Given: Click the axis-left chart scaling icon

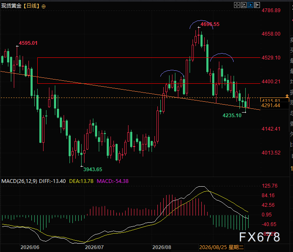Looking at the screenshot, I should [x=244, y=5].
